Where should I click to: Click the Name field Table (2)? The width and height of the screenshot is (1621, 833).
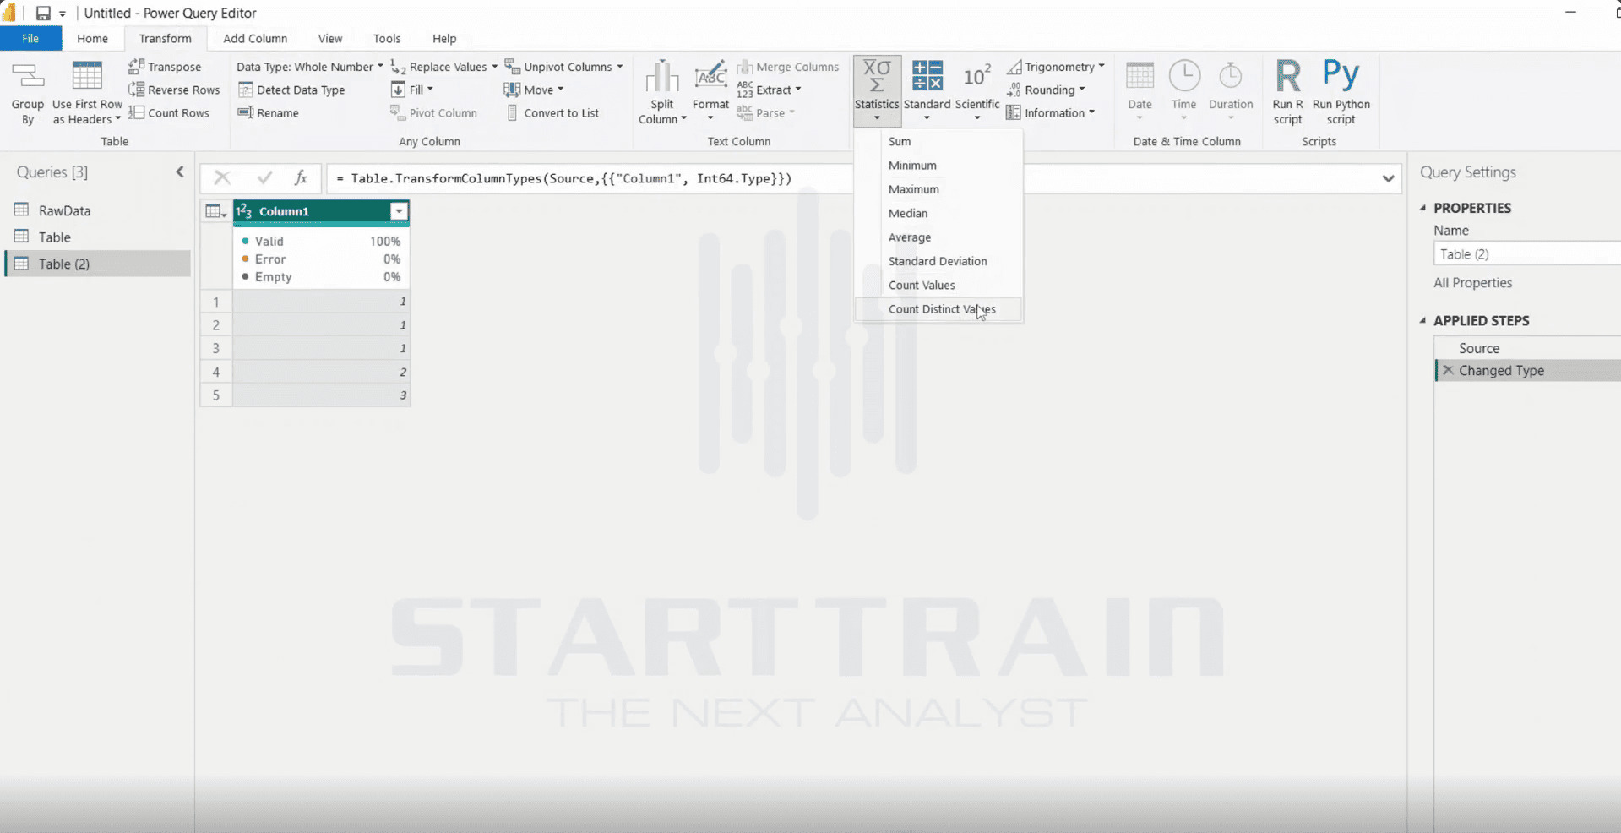click(x=1526, y=253)
